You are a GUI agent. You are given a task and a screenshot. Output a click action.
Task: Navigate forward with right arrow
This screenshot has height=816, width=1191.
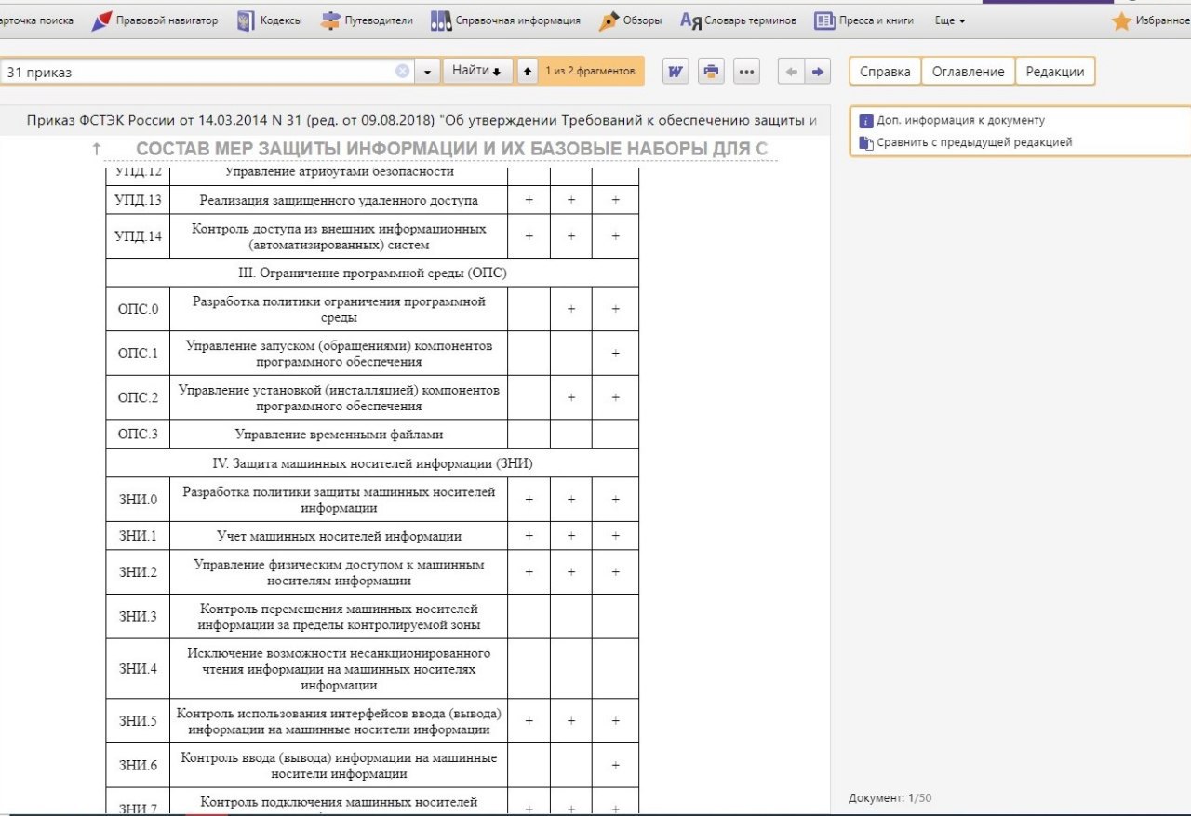(x=817, y=72)
